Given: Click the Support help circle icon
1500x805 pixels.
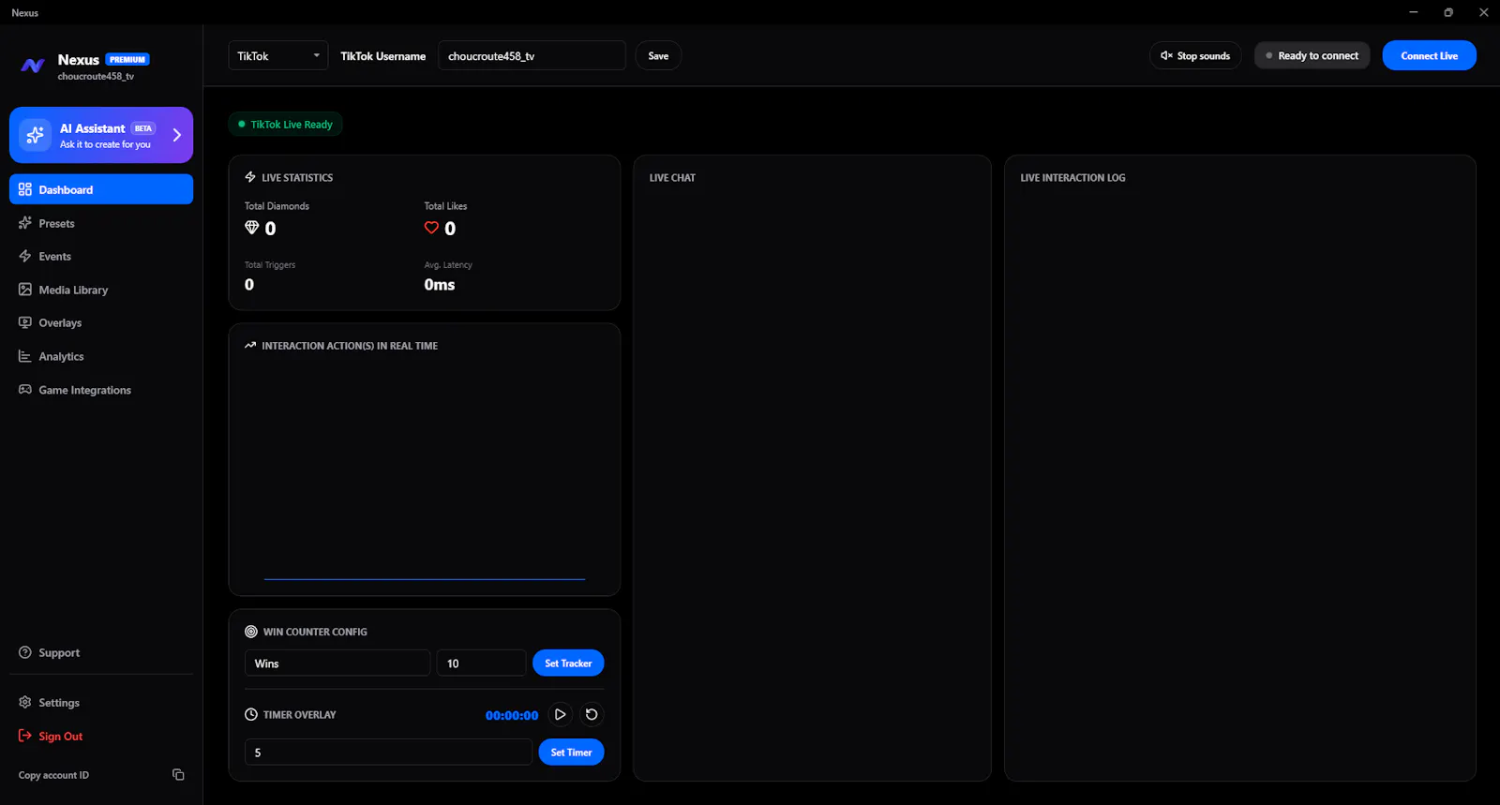Looking at the screenshot, I should (x=25, y=652).
